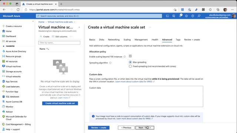Open Azure Active Directory
237x133 pixels.
(14, 51)
